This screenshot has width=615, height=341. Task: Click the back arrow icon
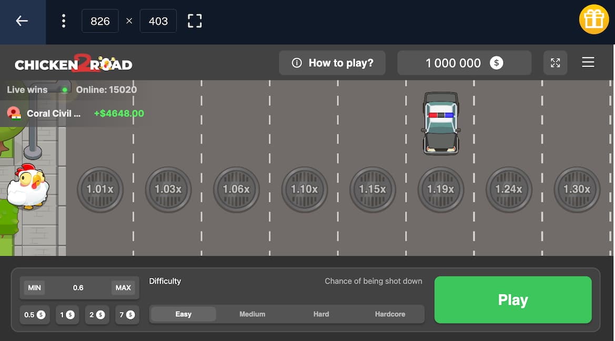point(22,21)
